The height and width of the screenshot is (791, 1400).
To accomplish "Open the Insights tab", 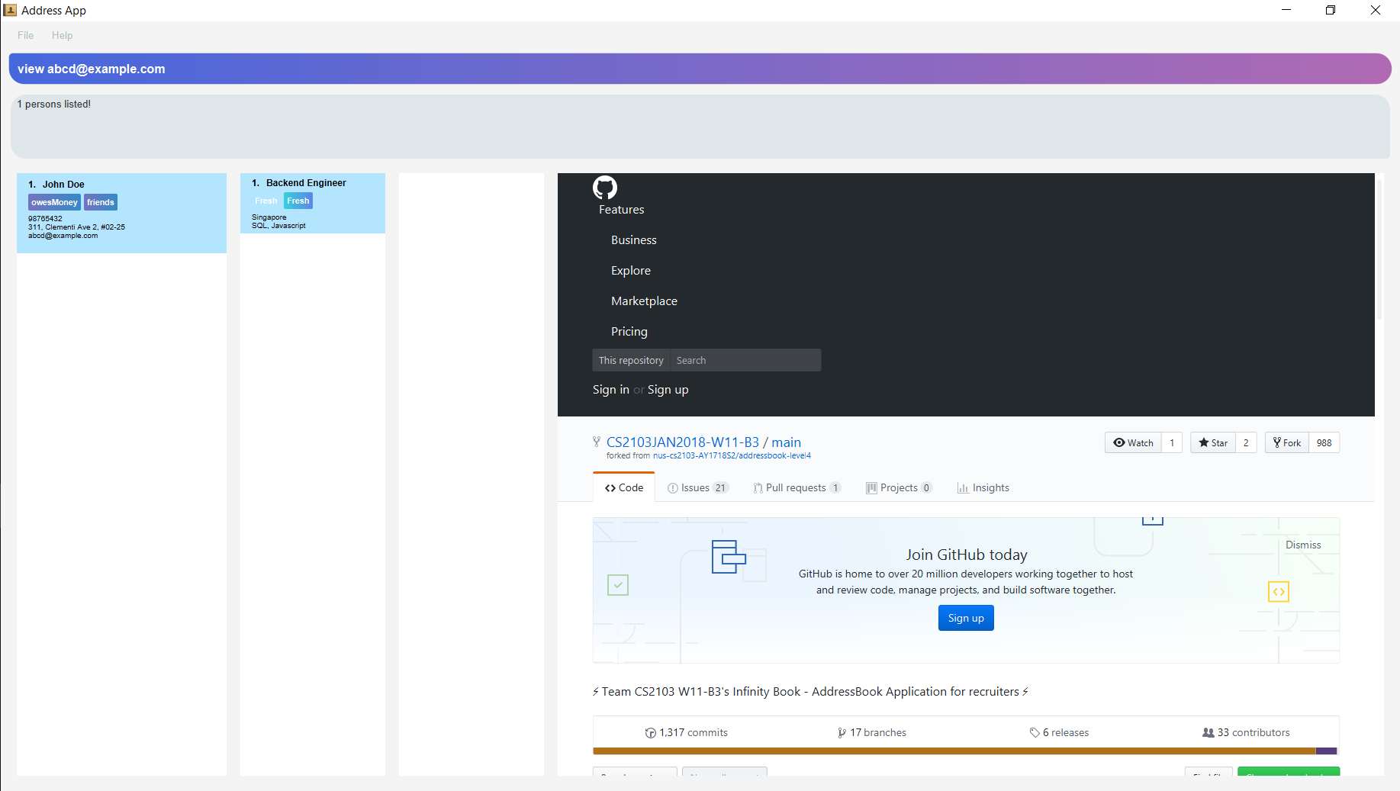I will coord(983,487).
